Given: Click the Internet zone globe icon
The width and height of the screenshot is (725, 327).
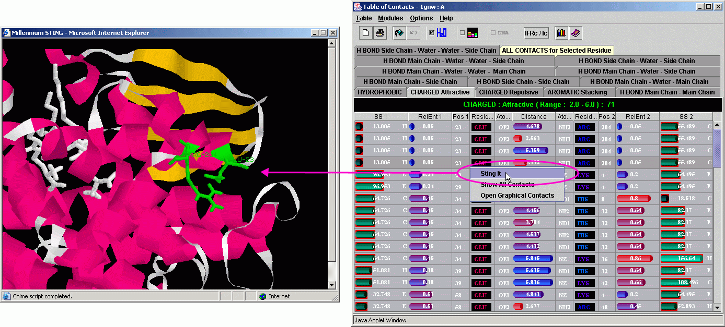Looking at the screenshot, I should [262, 296].
